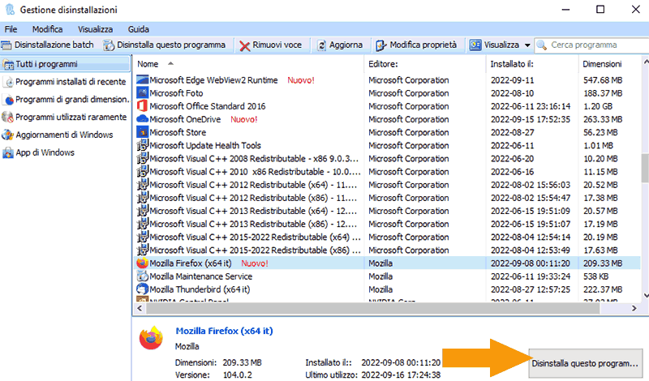Click the bottom Disinstalla questo programma button
The height and width of the screenshot is (381, 649).
click(x=586, y=364)
